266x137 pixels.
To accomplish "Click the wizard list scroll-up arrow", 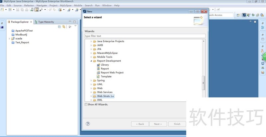I will click(203, 41).
